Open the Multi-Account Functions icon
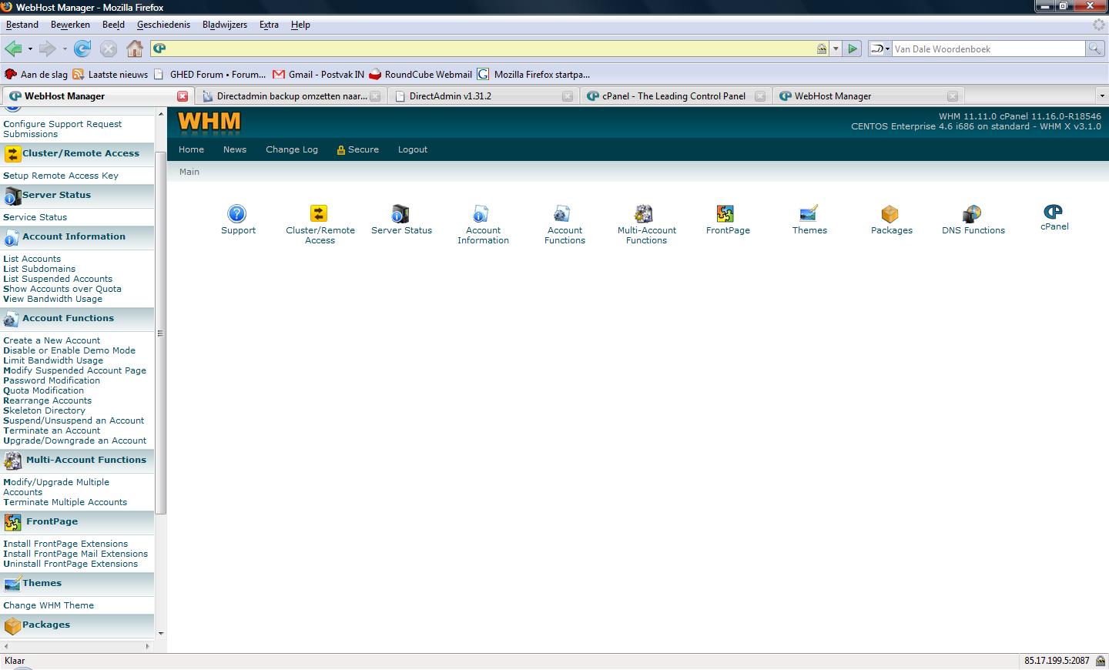 pos(644,213)
